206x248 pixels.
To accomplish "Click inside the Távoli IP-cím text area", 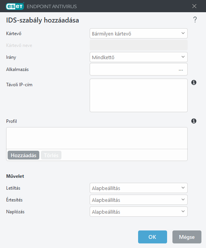I will pos(138,95).
